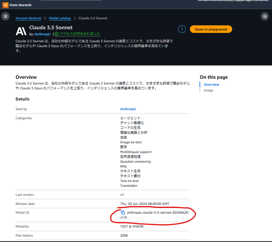Jump to Usage in On this page

coord(209,90)
